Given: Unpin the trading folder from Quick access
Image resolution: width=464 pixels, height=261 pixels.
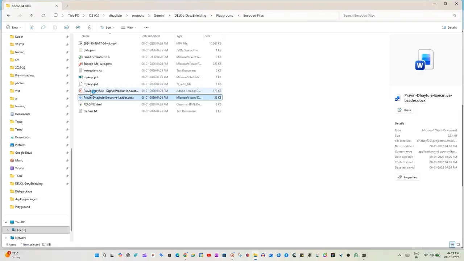Looking at the screenshot, I should tap(67, 52).
